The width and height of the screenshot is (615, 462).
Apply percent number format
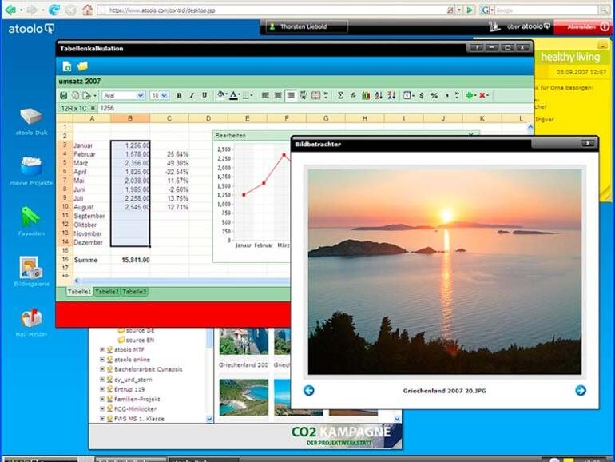(434, 95)
